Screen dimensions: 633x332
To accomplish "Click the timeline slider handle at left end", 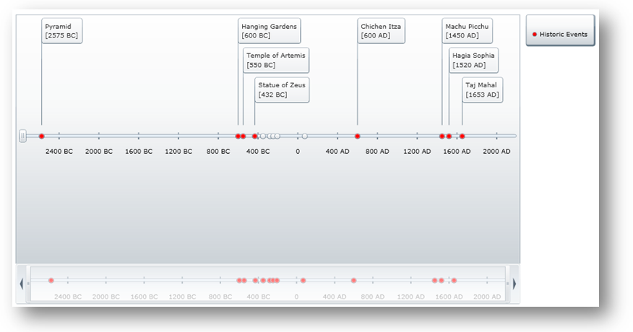I will [22, 136].
